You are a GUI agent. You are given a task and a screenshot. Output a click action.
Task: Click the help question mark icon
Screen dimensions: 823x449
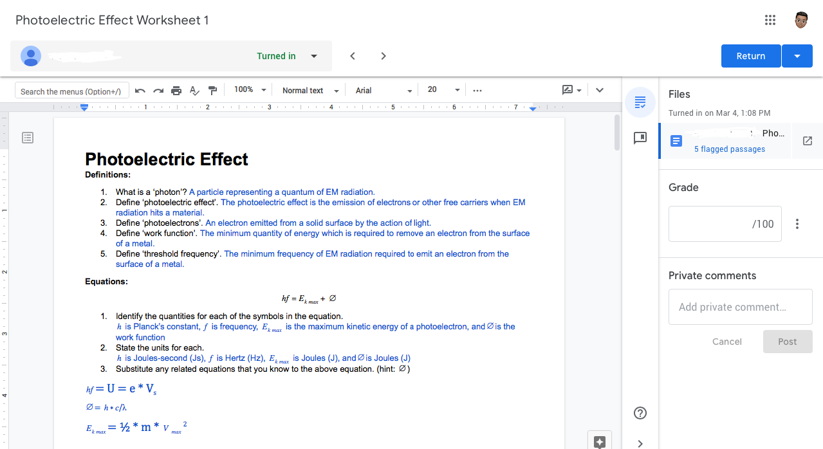click(x=640, y=413)
